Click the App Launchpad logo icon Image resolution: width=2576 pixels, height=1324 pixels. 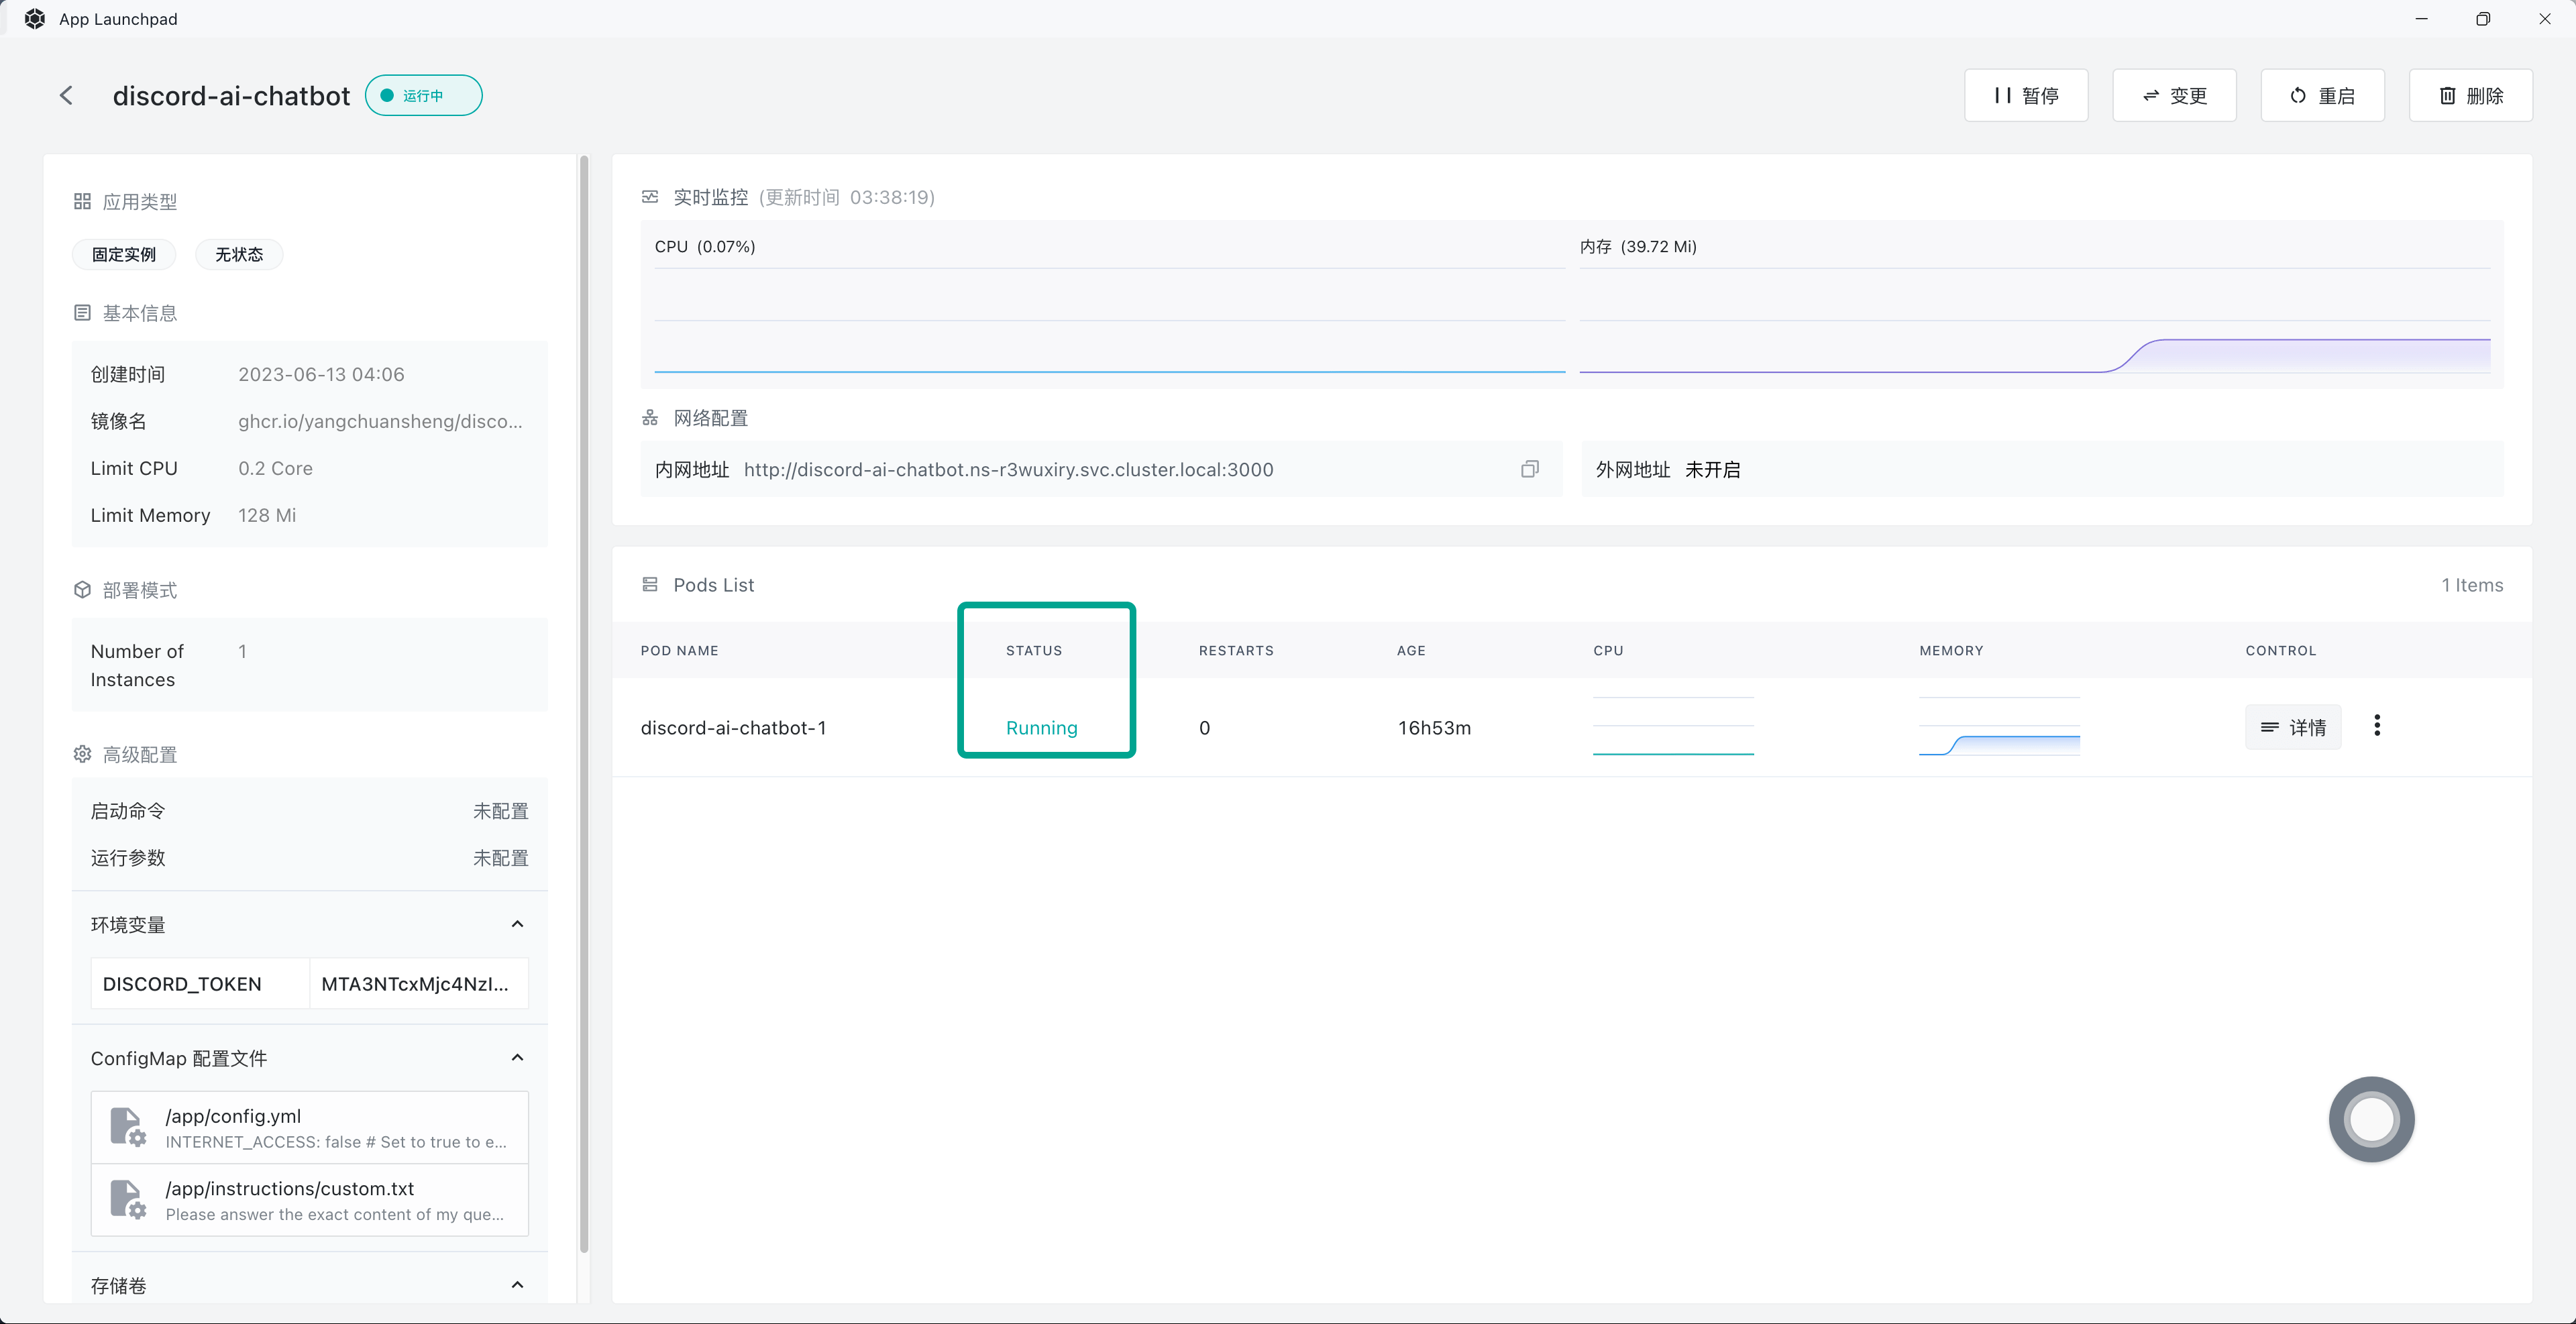[x=35, y=19]
